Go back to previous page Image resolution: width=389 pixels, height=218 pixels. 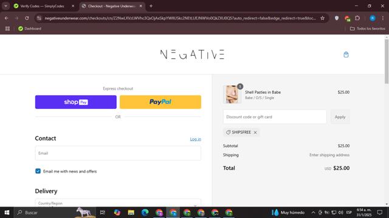(7, 18)
